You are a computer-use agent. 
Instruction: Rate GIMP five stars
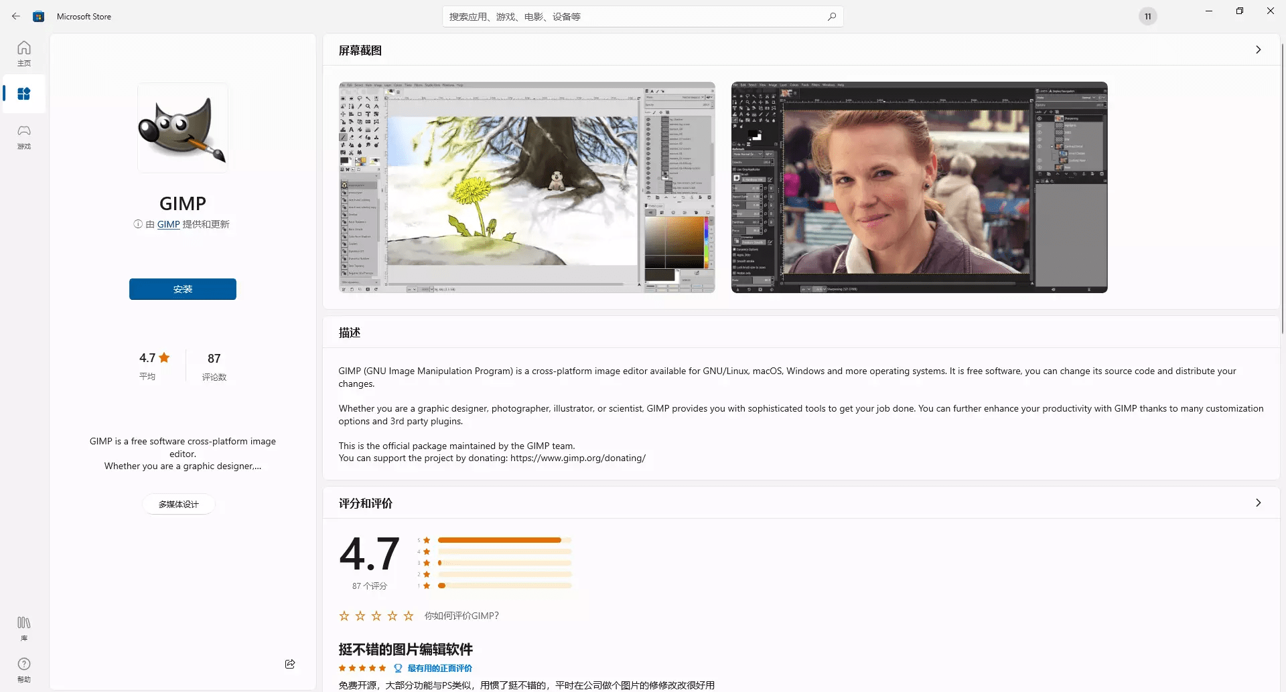point(409,616)
